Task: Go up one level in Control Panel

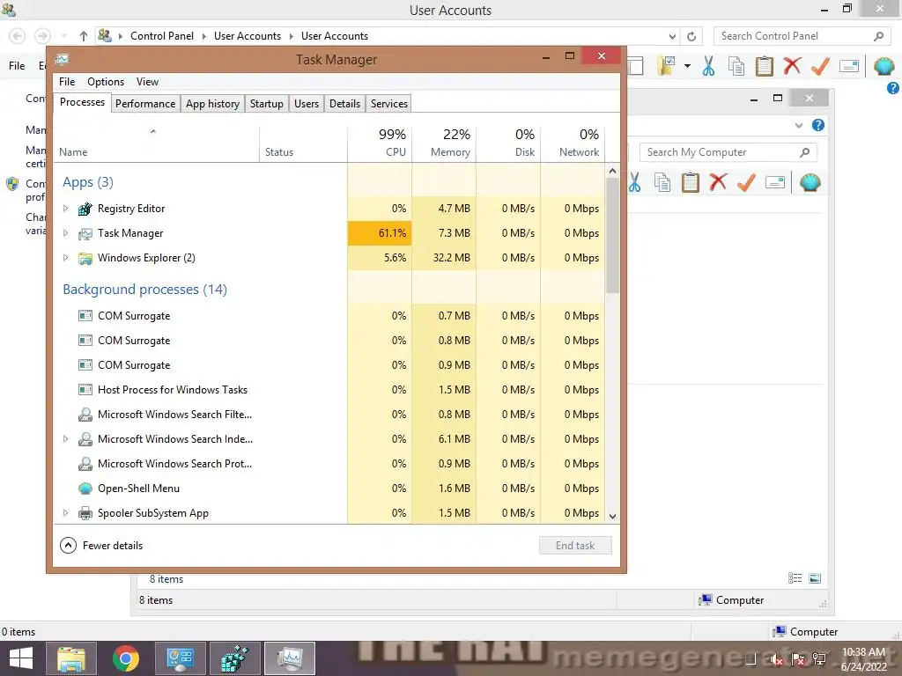Action: click(84, 36)
